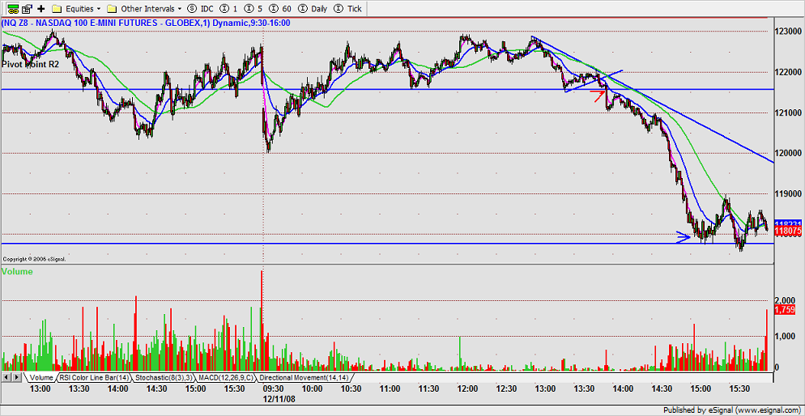Click the tab scroll left arrow
The height and width of the screenshot is (416, 805).
tap(6, 377)
